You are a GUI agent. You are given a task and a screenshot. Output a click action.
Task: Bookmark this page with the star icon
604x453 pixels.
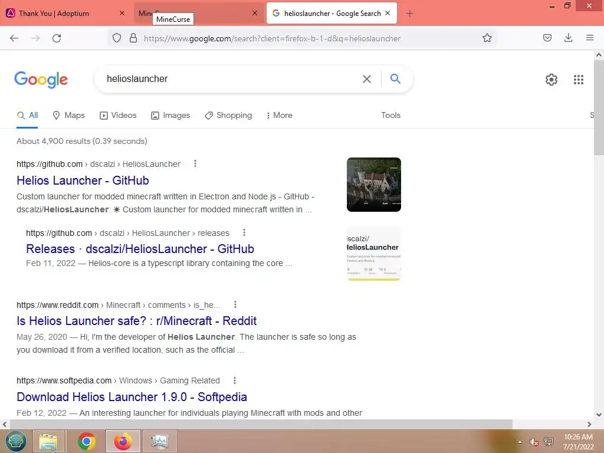coord(487,38)
